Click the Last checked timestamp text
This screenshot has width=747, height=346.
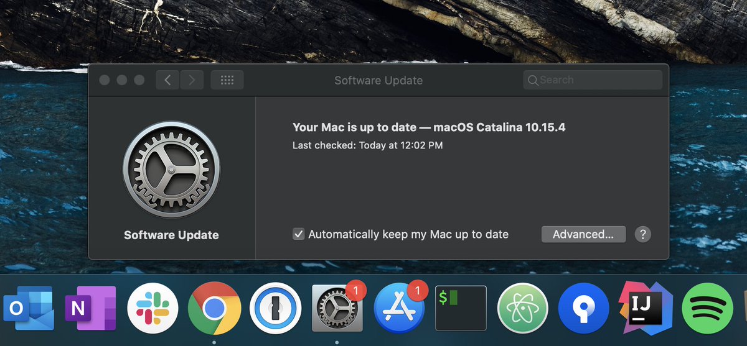368,145
